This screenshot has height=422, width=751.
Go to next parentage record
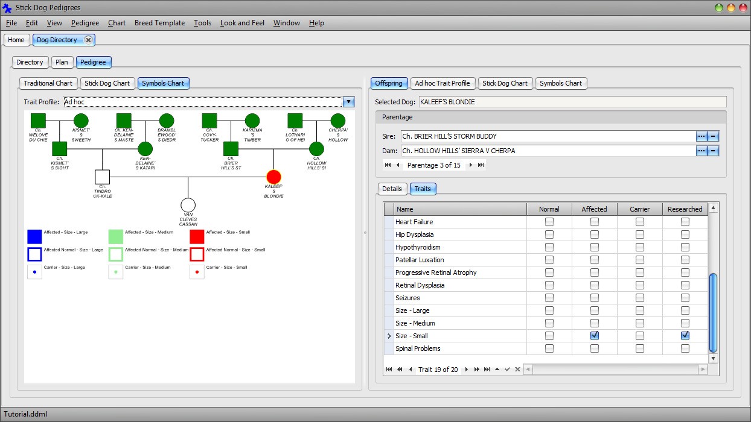coord(471,165)
